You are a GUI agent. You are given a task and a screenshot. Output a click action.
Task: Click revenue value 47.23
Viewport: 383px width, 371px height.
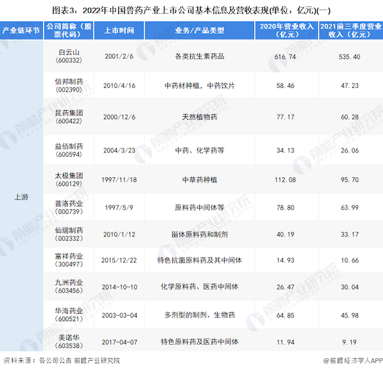point(350,85)
